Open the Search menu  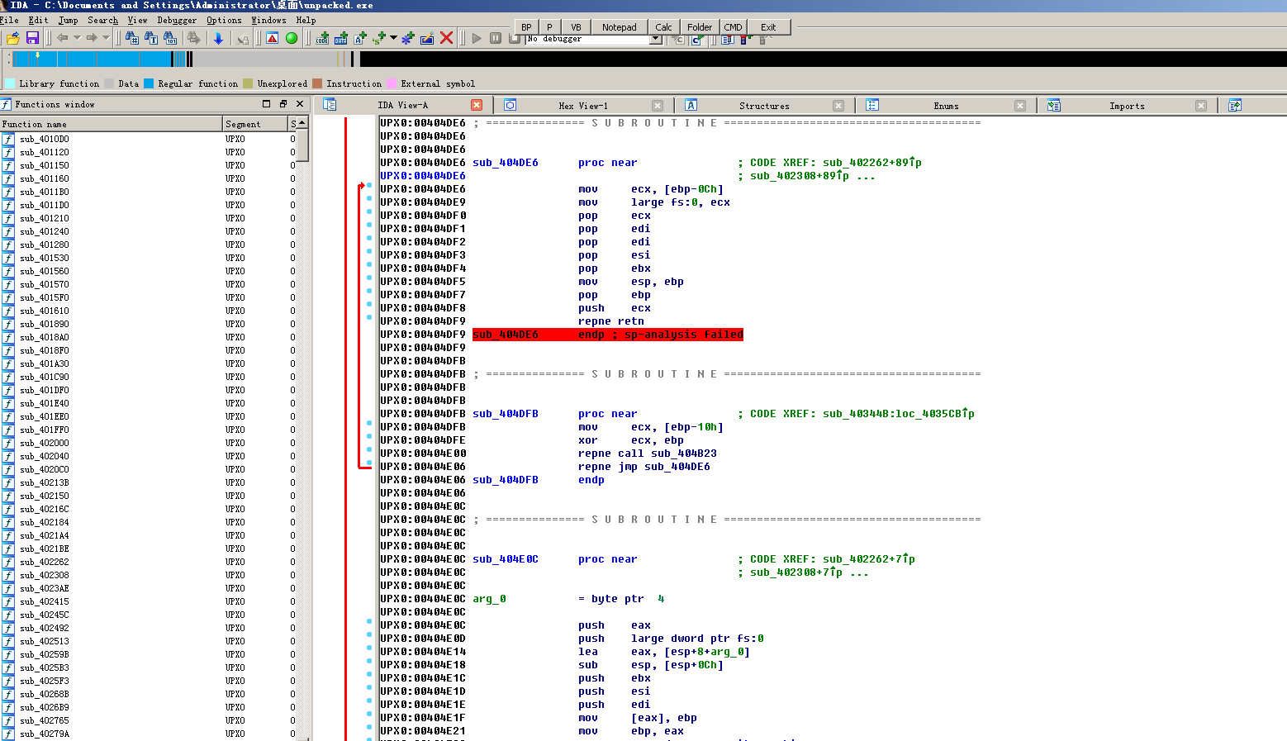click(x=103, y=20)
